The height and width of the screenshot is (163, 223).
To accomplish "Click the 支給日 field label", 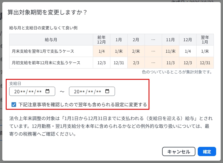I will 15,83.
